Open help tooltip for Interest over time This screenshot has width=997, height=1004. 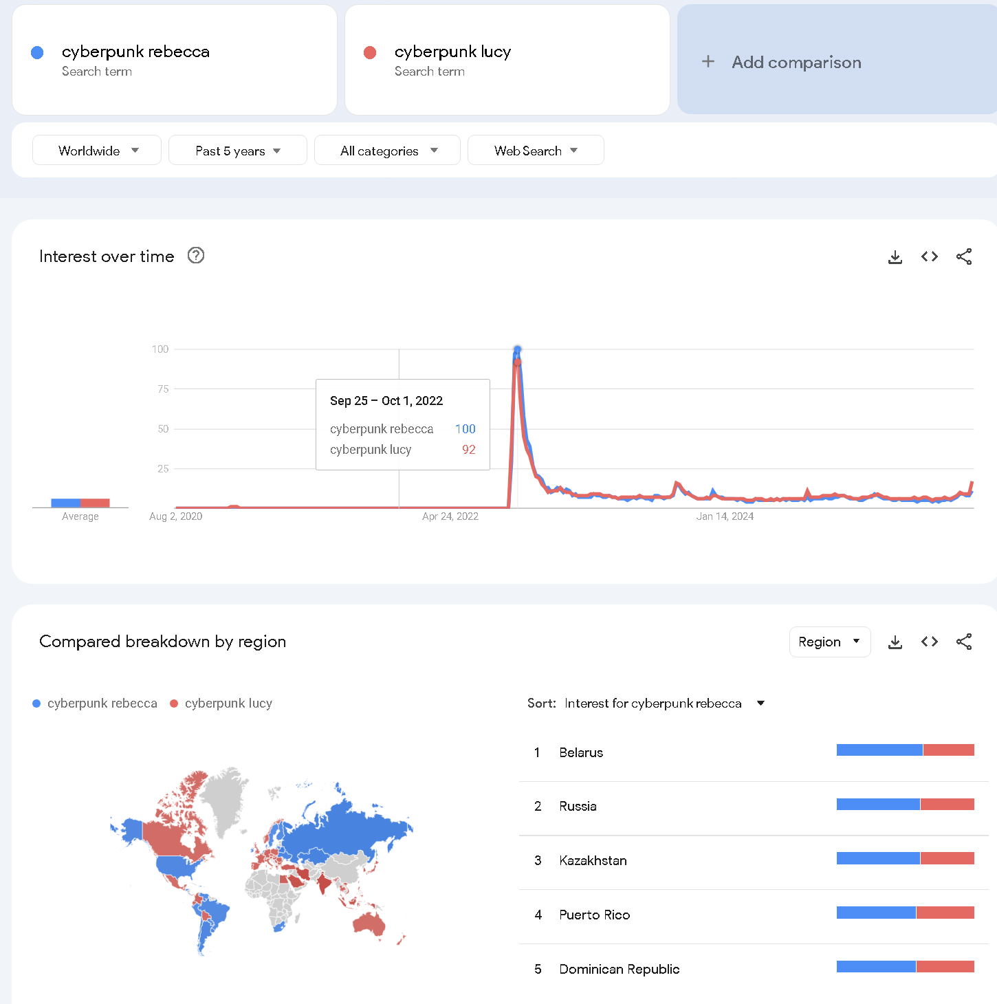pyautogui.click(x=196, y=256)
